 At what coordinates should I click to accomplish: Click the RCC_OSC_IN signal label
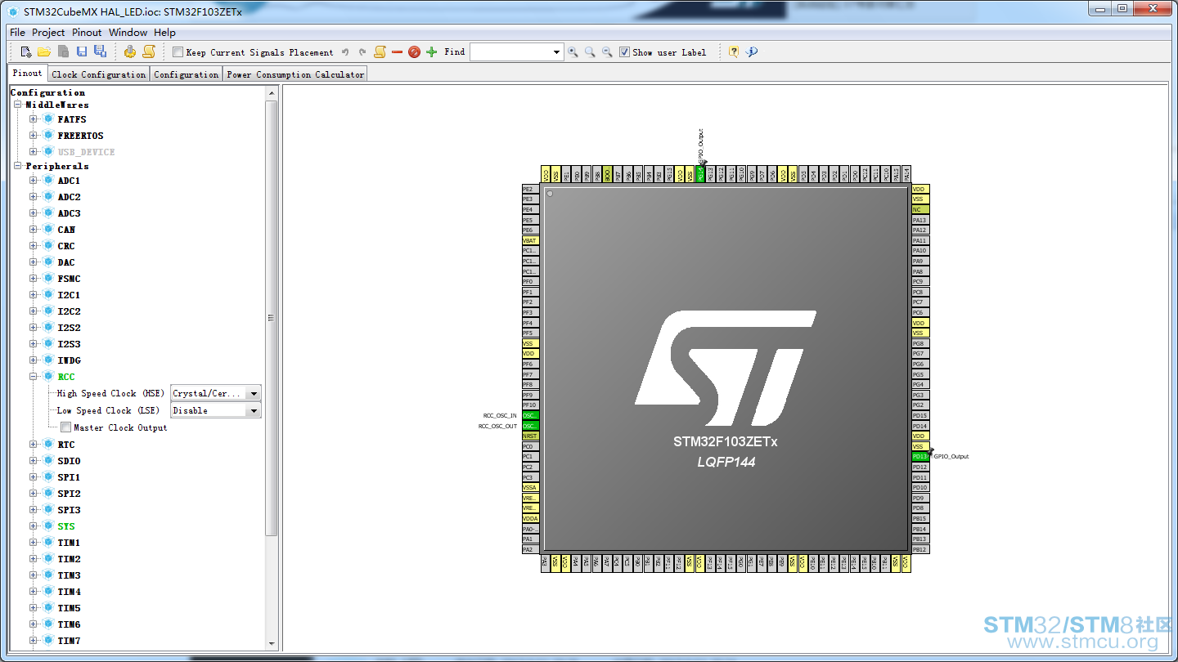point(500,416)
